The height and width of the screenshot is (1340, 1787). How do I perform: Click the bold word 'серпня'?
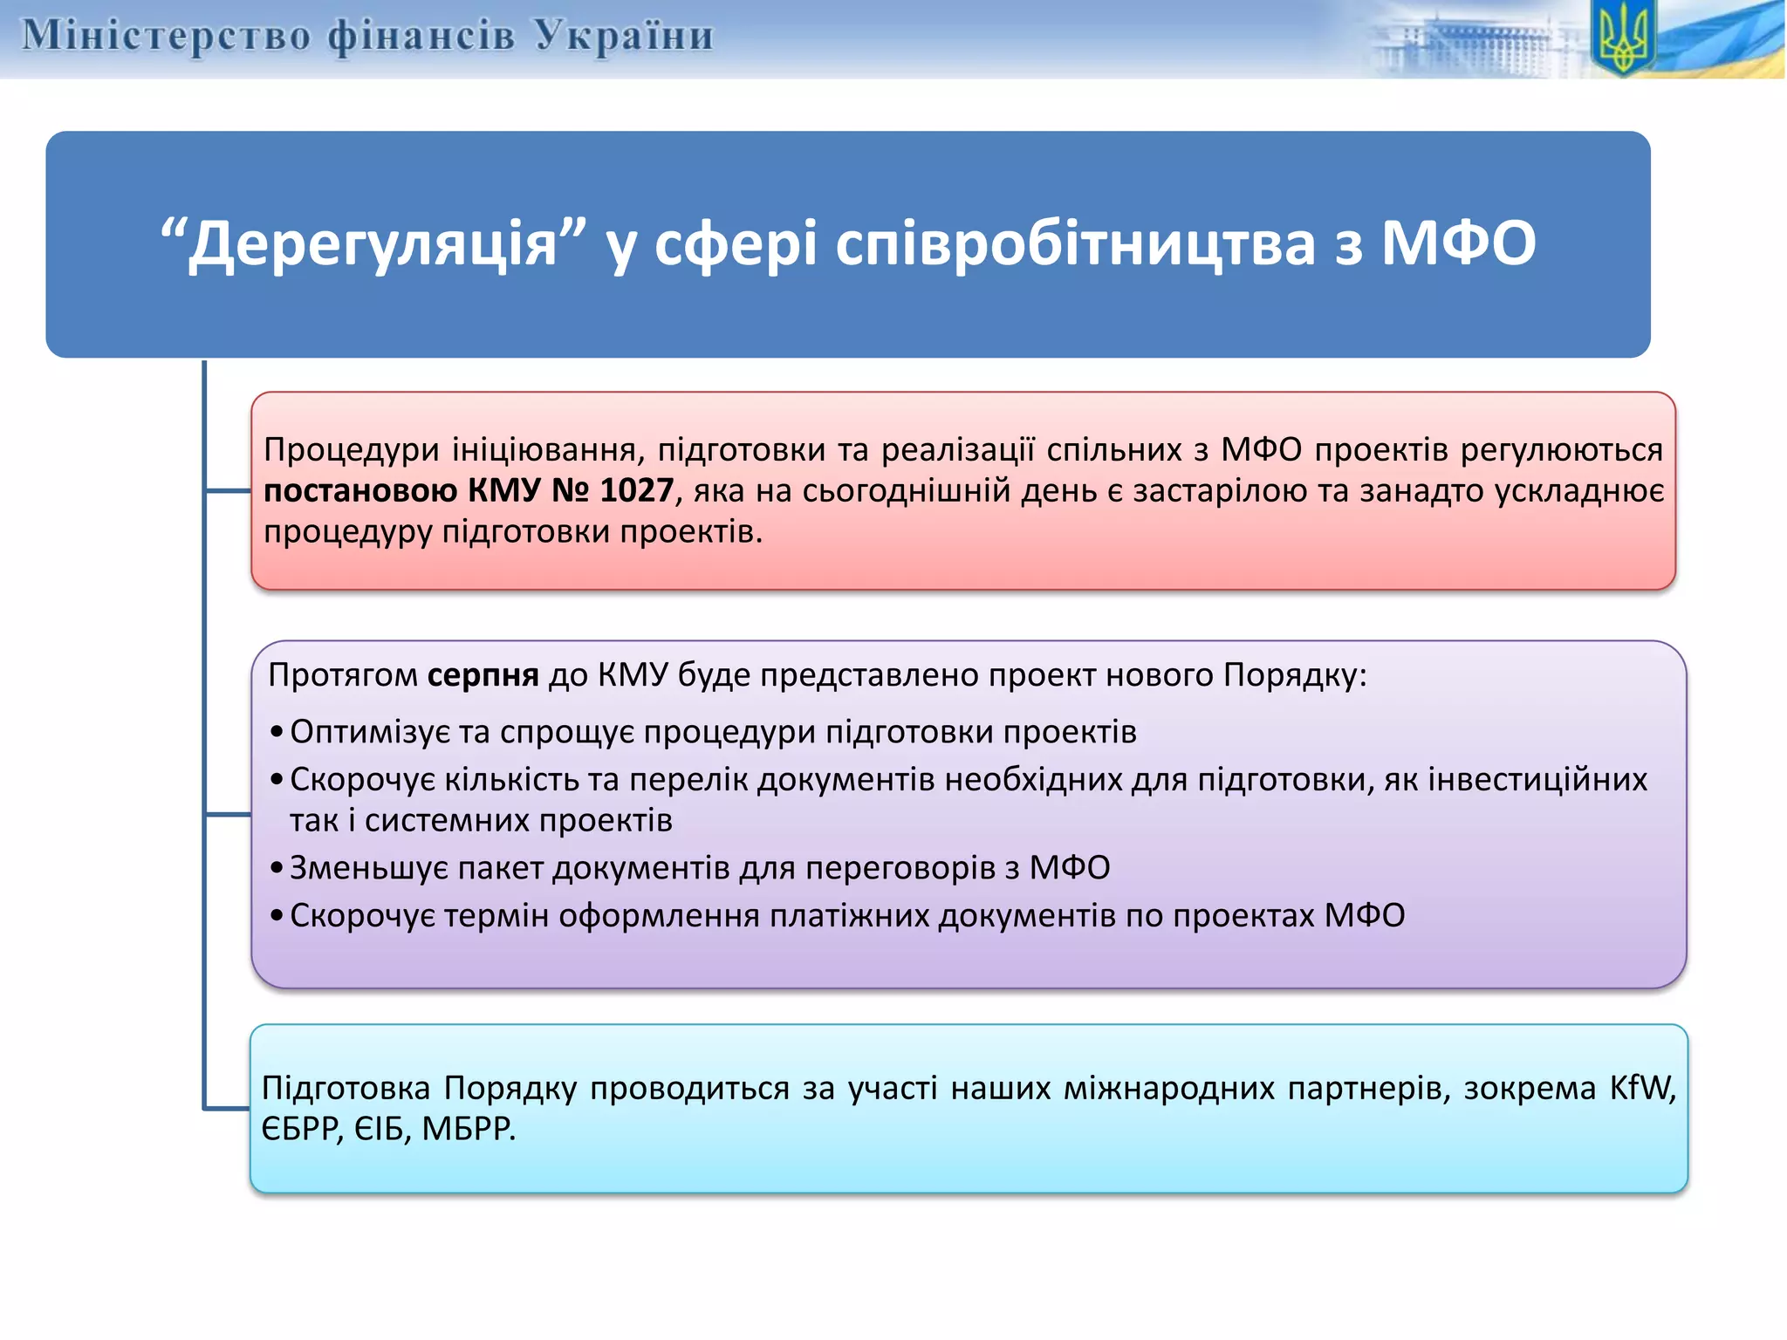click(x=483, y=675)
